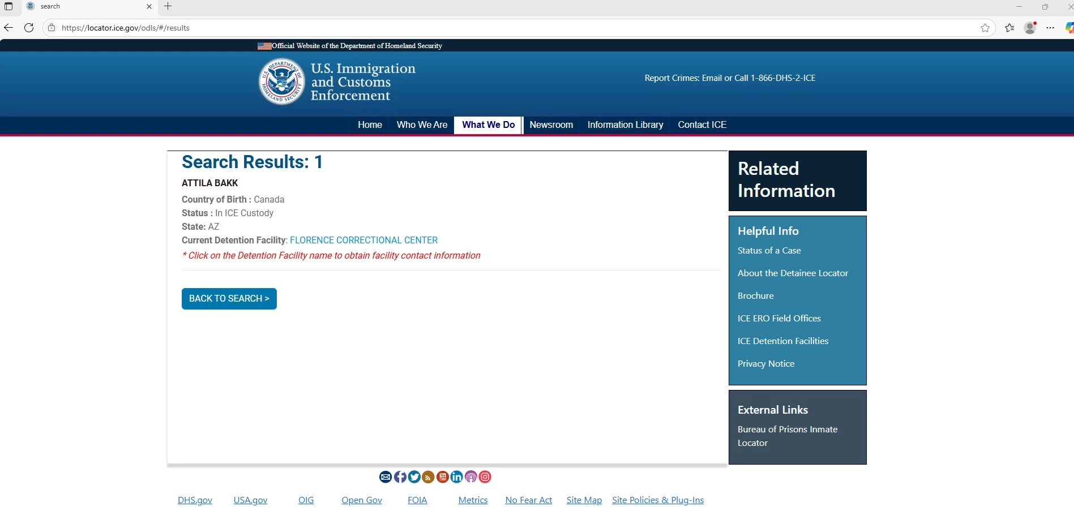Image resolution: width=1074 pixels, height=528 pixels.
Task: Open browser settings and more menu
Action: point(1050,28)
